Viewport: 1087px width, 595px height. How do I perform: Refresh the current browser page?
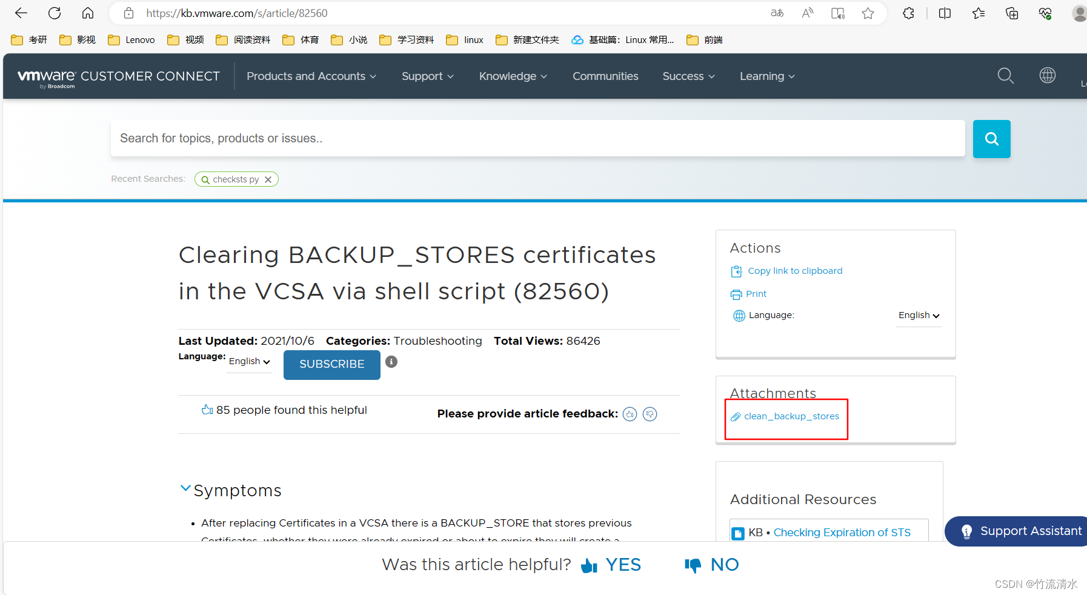(x=55, y=13)
